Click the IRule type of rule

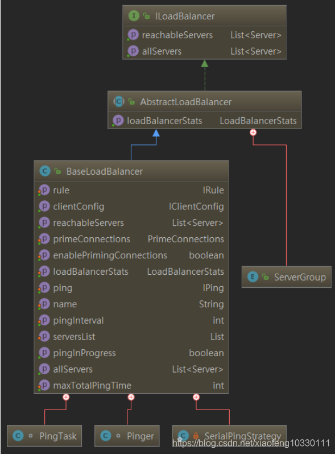click(x=213, y=190)
